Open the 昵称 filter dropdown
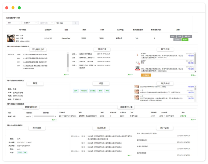This screenshot has height=164, width=208. [x=14, y=23]
